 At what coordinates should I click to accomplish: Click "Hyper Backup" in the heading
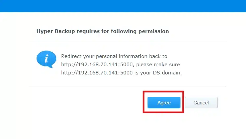point(52,31)
